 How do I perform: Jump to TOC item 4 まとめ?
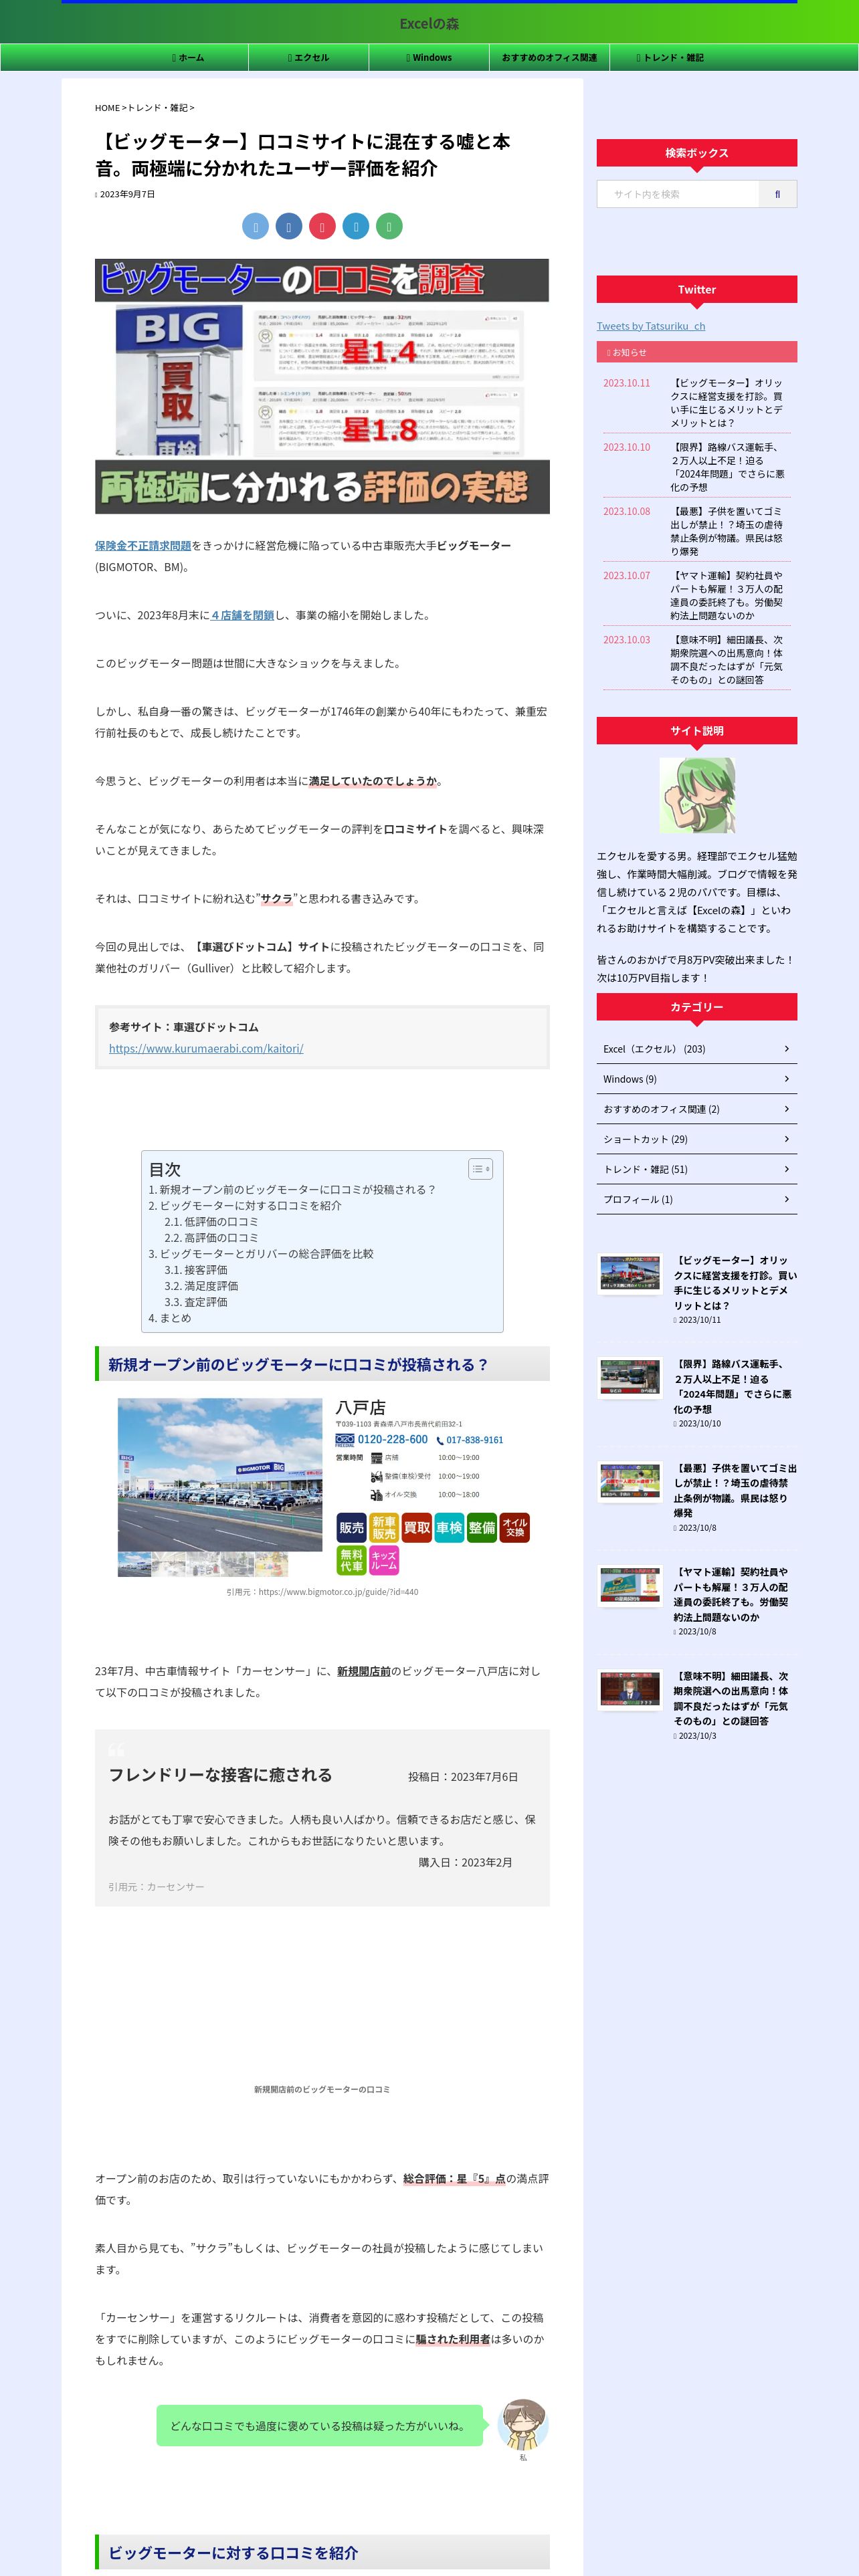[x=170, y=1318]
